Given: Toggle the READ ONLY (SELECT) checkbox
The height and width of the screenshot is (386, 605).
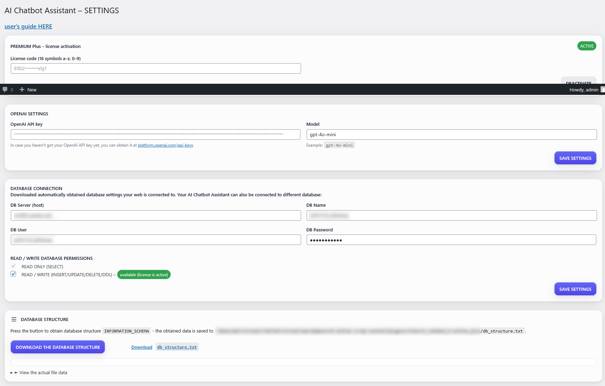Looking at the screenshot, I should (x=13, y=266).
